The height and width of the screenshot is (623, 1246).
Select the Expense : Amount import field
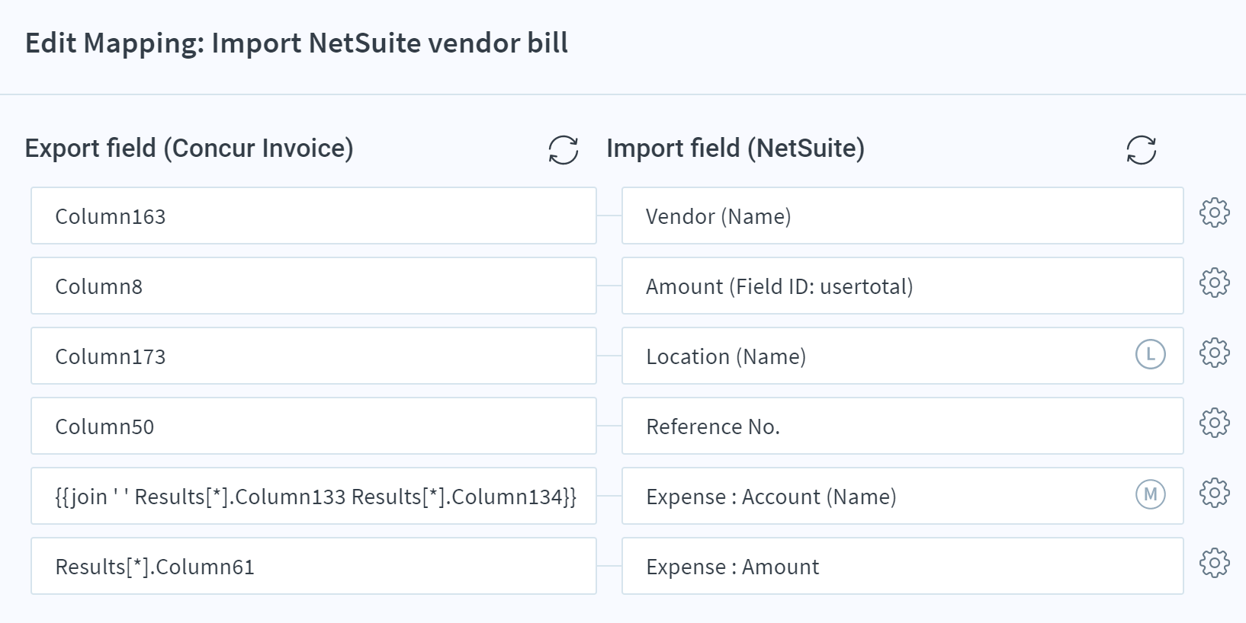(x=903, y=566)
